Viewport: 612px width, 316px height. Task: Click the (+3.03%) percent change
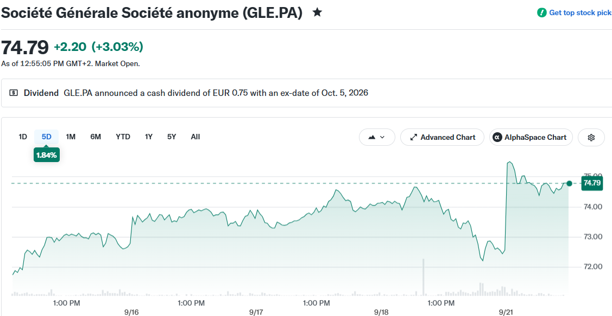117,47
